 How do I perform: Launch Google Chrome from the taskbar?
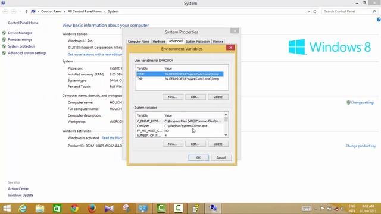coord(74,209)
